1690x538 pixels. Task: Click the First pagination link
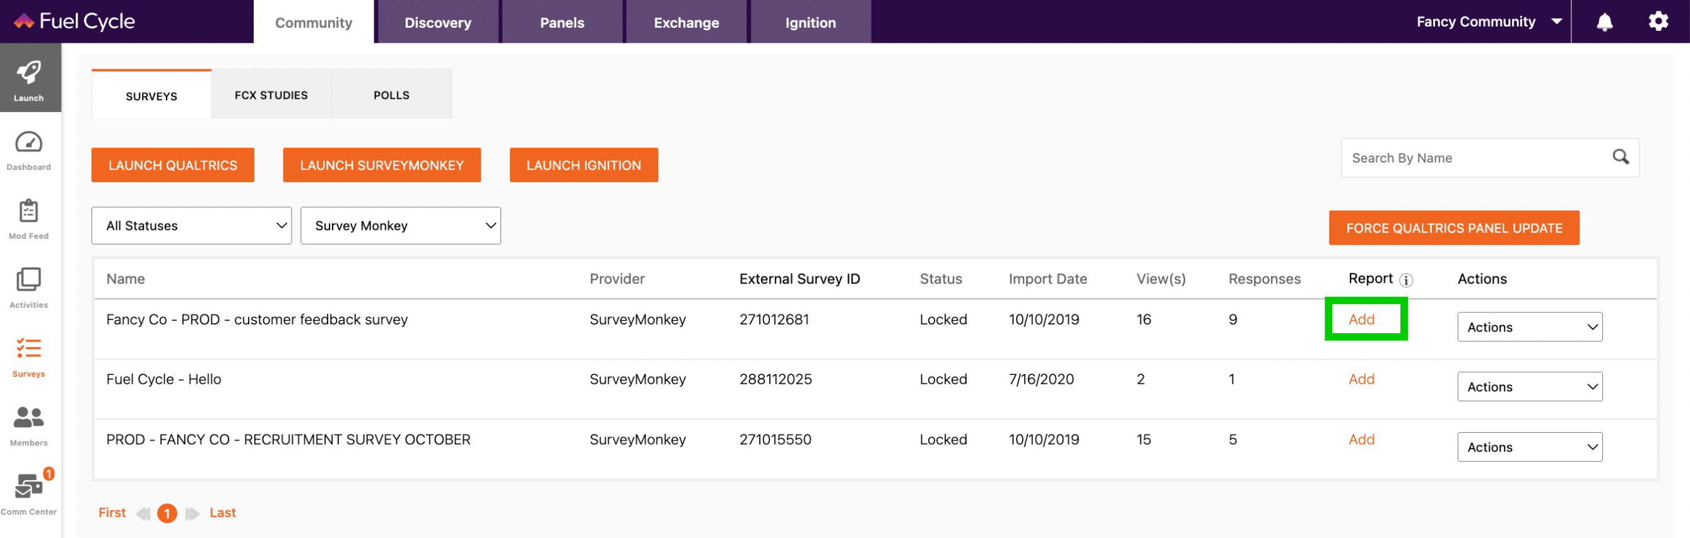[x=112, y=513]
